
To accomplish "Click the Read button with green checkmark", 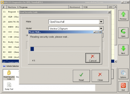I will pos(81,76).
